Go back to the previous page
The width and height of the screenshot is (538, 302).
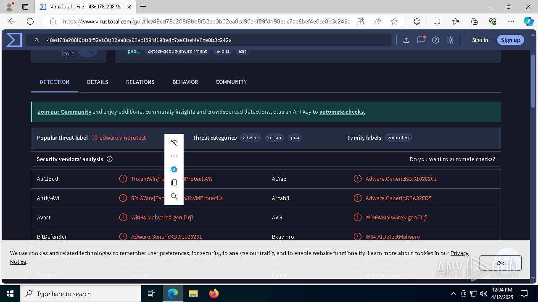pos(12,21)
